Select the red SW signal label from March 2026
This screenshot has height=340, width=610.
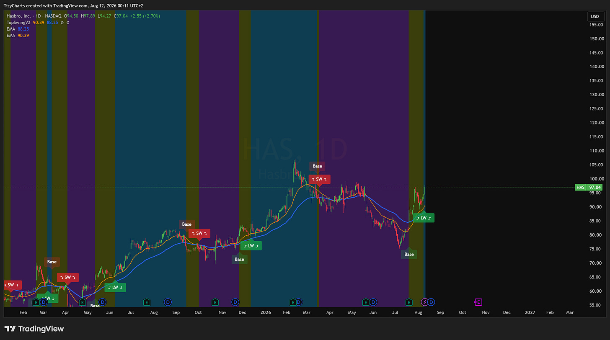click(x=319, y=179)
